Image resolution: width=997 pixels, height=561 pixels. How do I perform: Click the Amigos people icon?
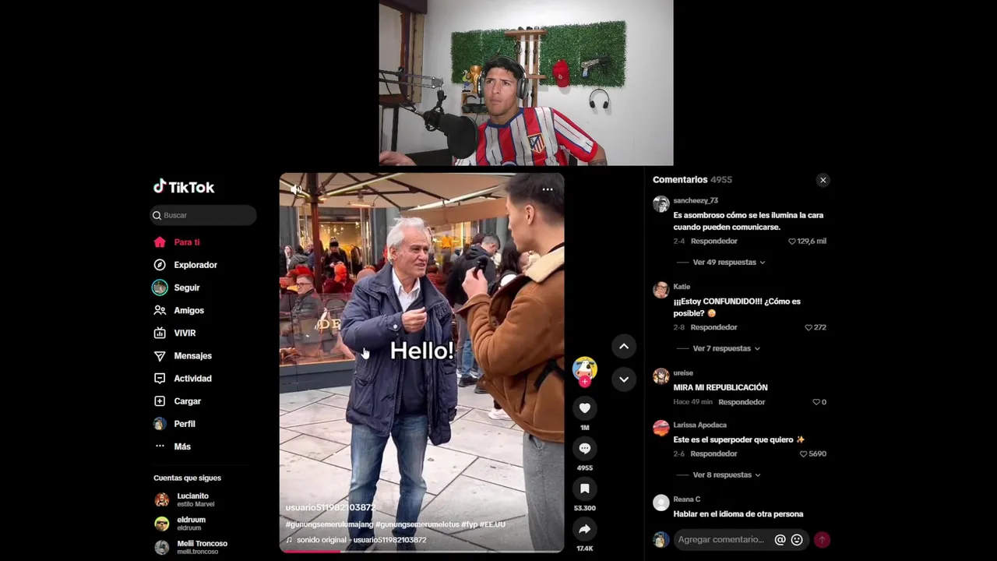(160, 310)
